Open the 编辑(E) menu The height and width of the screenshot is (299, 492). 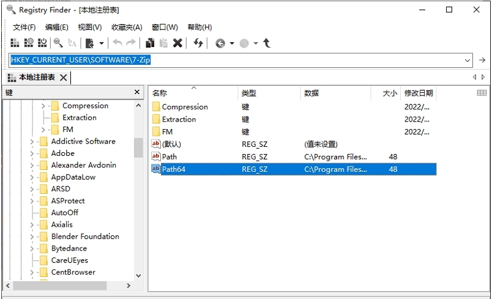point(56,28)
